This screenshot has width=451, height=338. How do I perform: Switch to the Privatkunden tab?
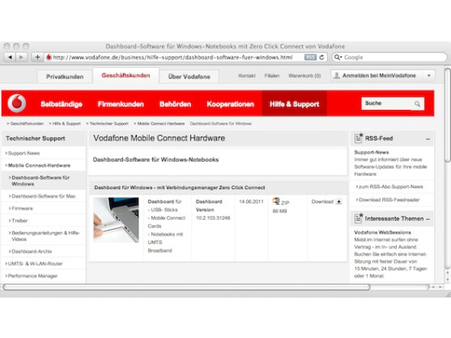point(65,77)
